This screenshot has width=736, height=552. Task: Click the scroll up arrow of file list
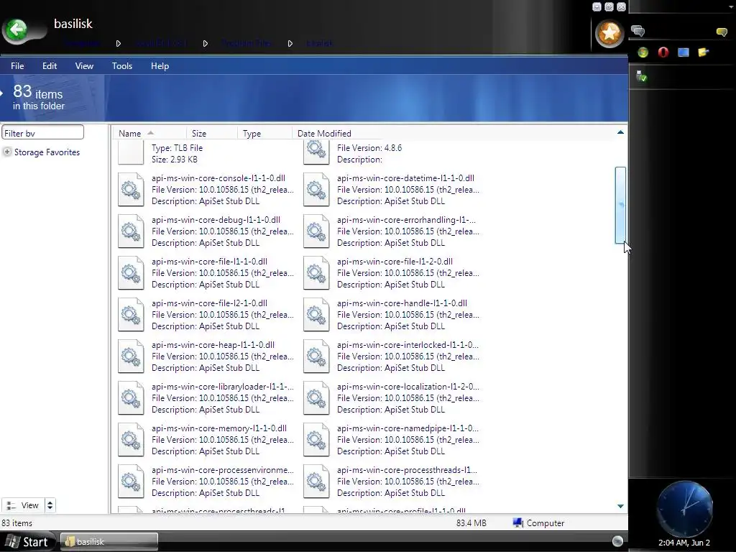(620, 132)
